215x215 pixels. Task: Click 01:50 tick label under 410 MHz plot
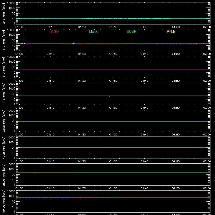click(x=176, y=54)
